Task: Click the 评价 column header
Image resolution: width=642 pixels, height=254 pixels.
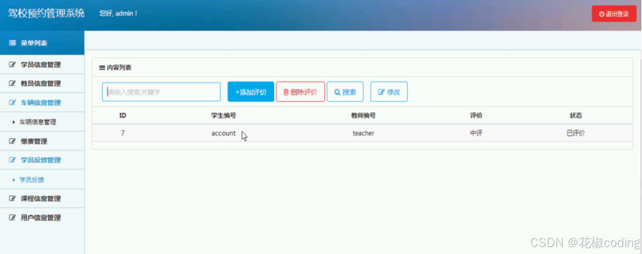Action: 476,116
